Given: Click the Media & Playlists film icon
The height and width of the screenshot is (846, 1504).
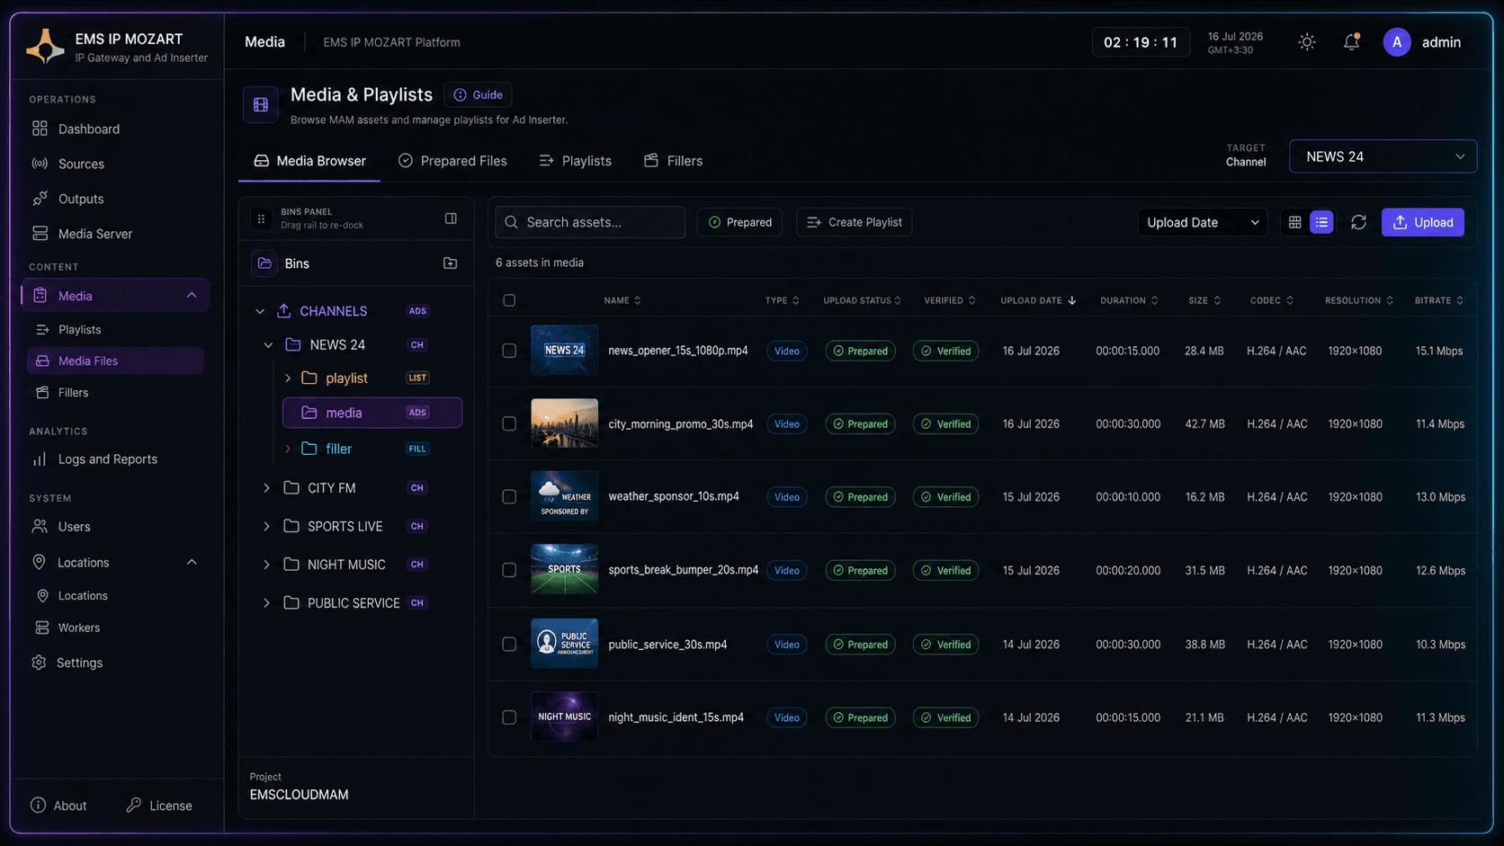Looking at the screenshot, I should point(261,105).
